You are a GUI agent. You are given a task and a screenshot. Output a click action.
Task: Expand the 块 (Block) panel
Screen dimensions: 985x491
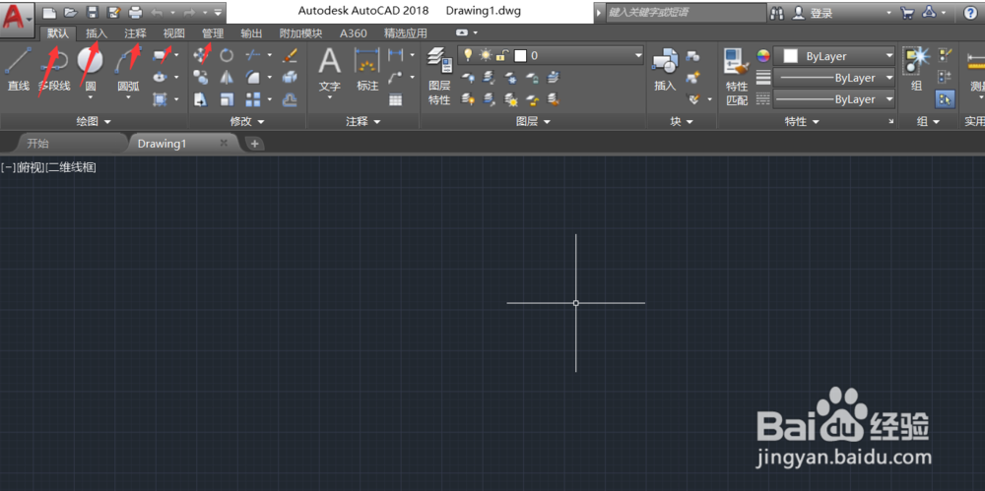(x=682, y=122)
